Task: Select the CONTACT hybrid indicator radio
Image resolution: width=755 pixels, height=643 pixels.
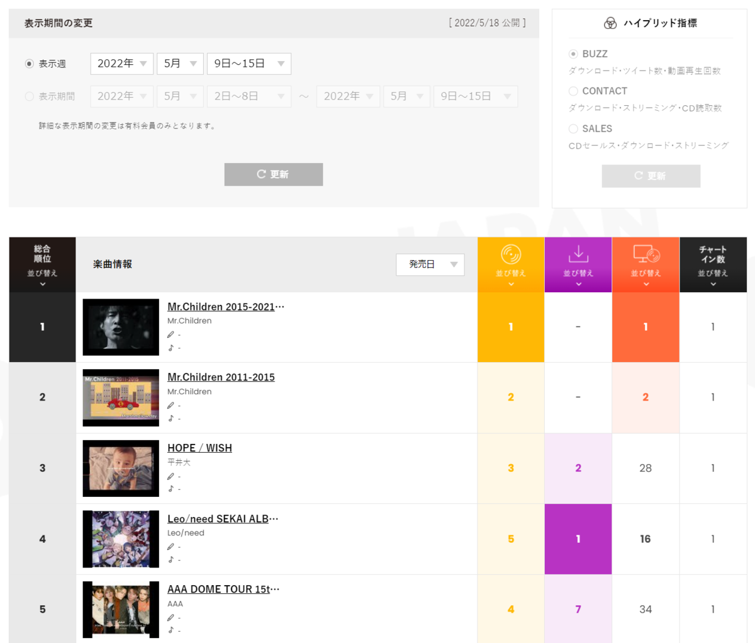Action: (x=573, y=91)
